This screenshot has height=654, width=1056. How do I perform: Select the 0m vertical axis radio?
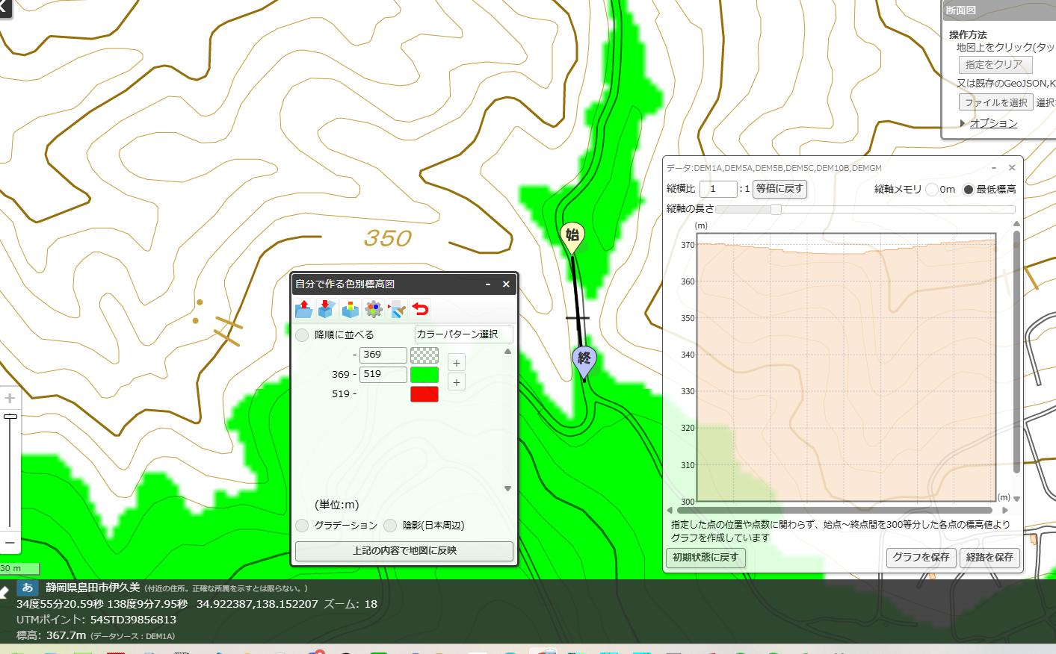click(932, 190)
